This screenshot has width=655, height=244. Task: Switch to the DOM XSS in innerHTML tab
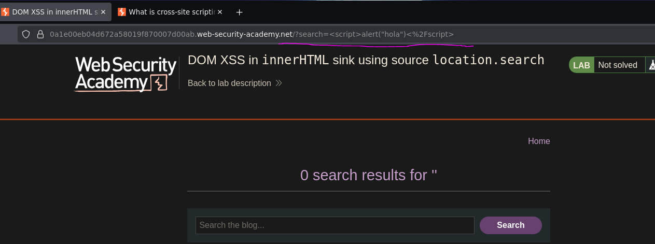55,12
